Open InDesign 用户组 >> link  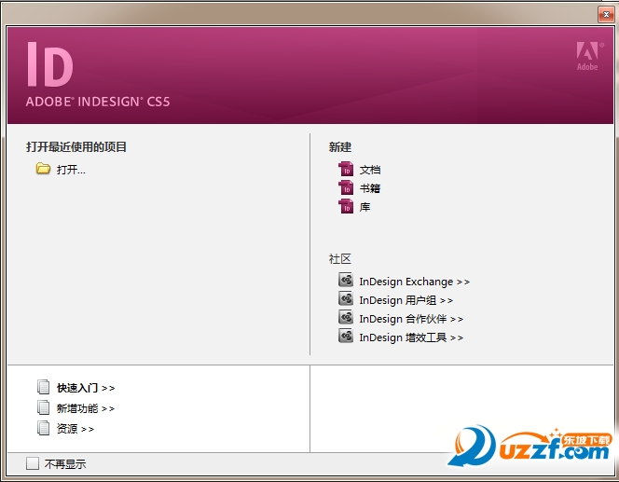pos(406,300)
